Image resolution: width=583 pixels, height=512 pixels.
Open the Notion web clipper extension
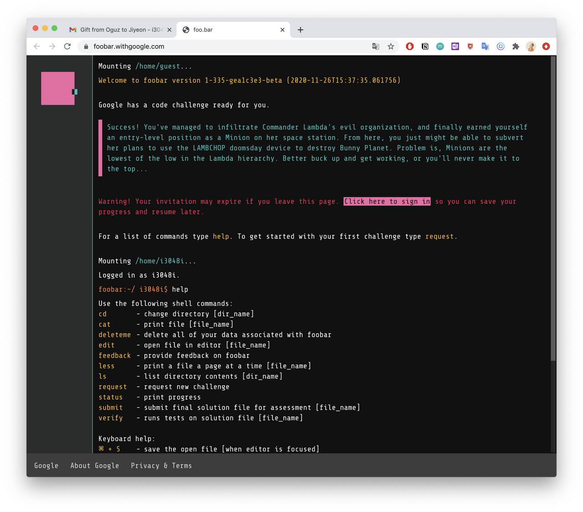(425, 46)
